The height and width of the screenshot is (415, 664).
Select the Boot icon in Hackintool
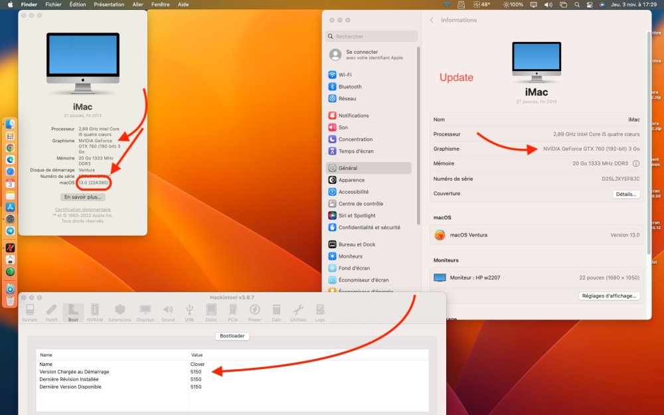pyautogui.click(x=73, y=313)
